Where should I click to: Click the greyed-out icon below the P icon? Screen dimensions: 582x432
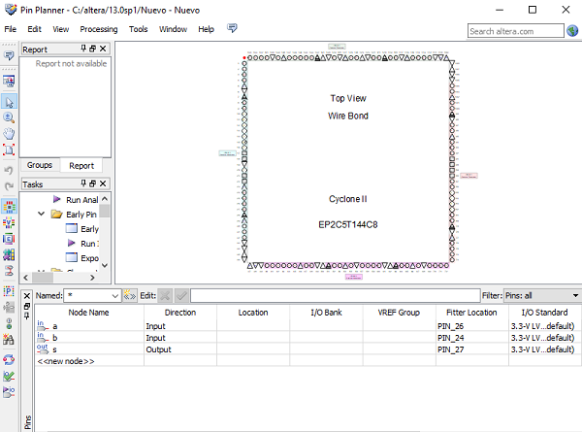point(9,307)
